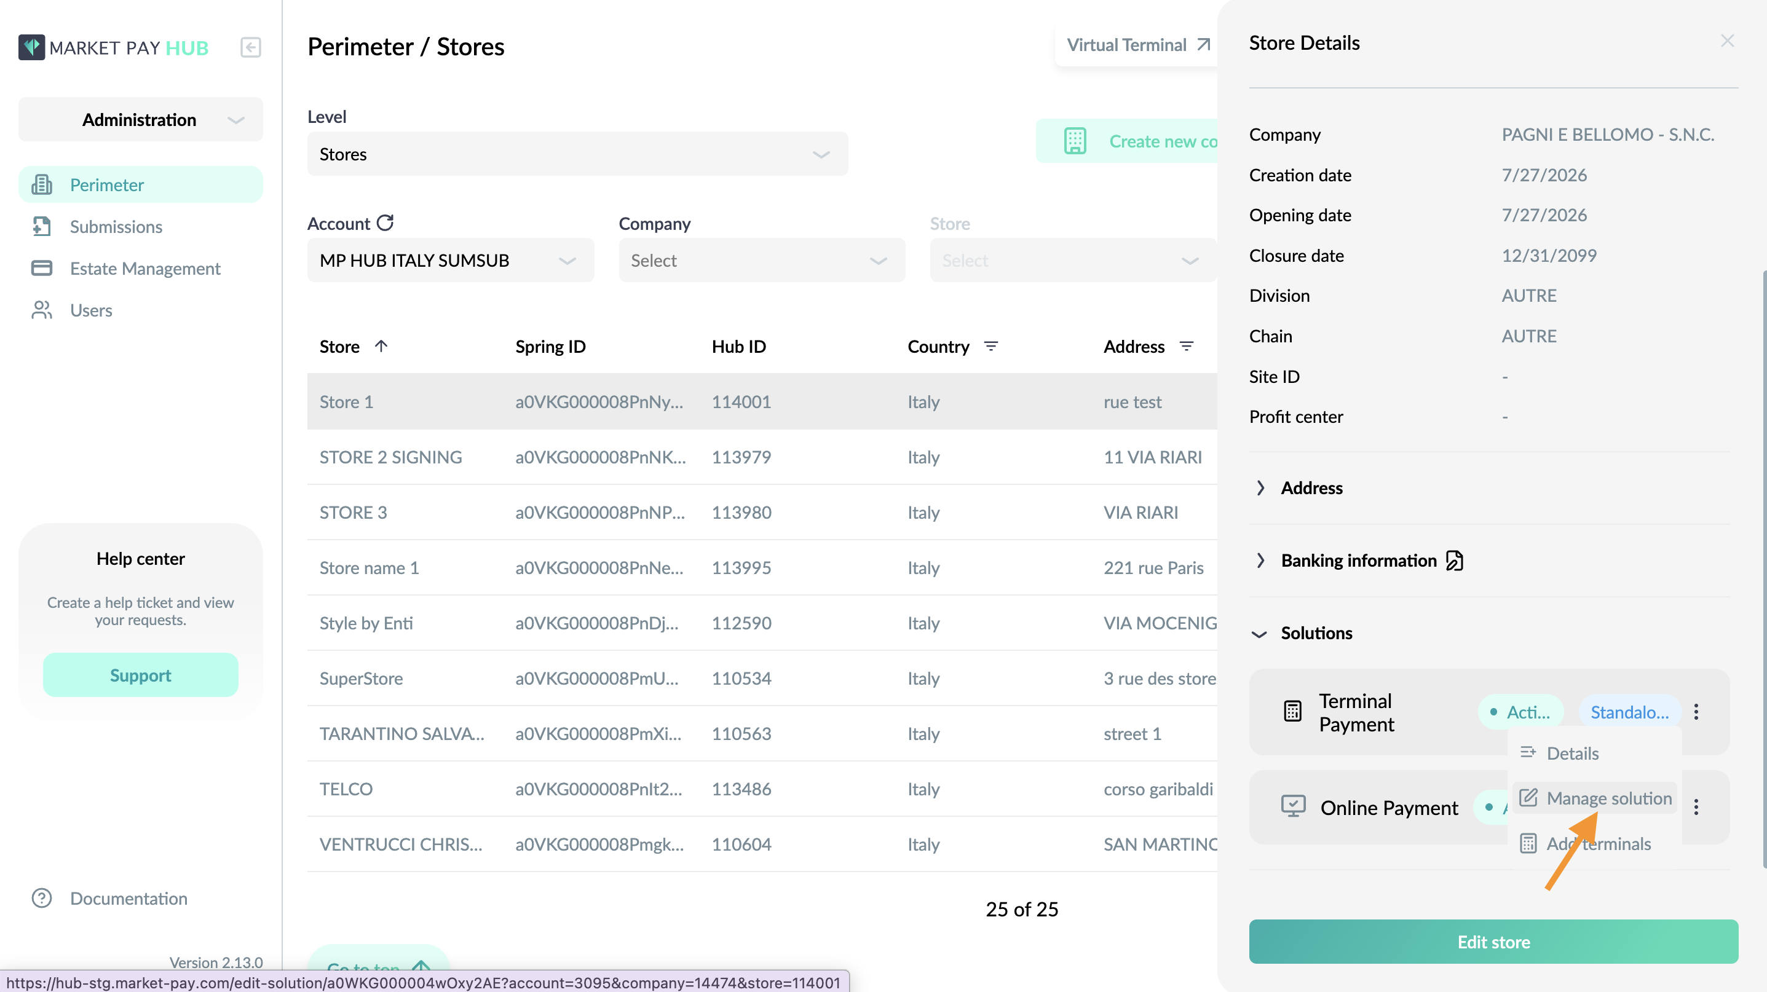Close the Store Details panel
The height and width of the screenshot is (992, 1767).
pyautogui.click(x=1727, y=41)
